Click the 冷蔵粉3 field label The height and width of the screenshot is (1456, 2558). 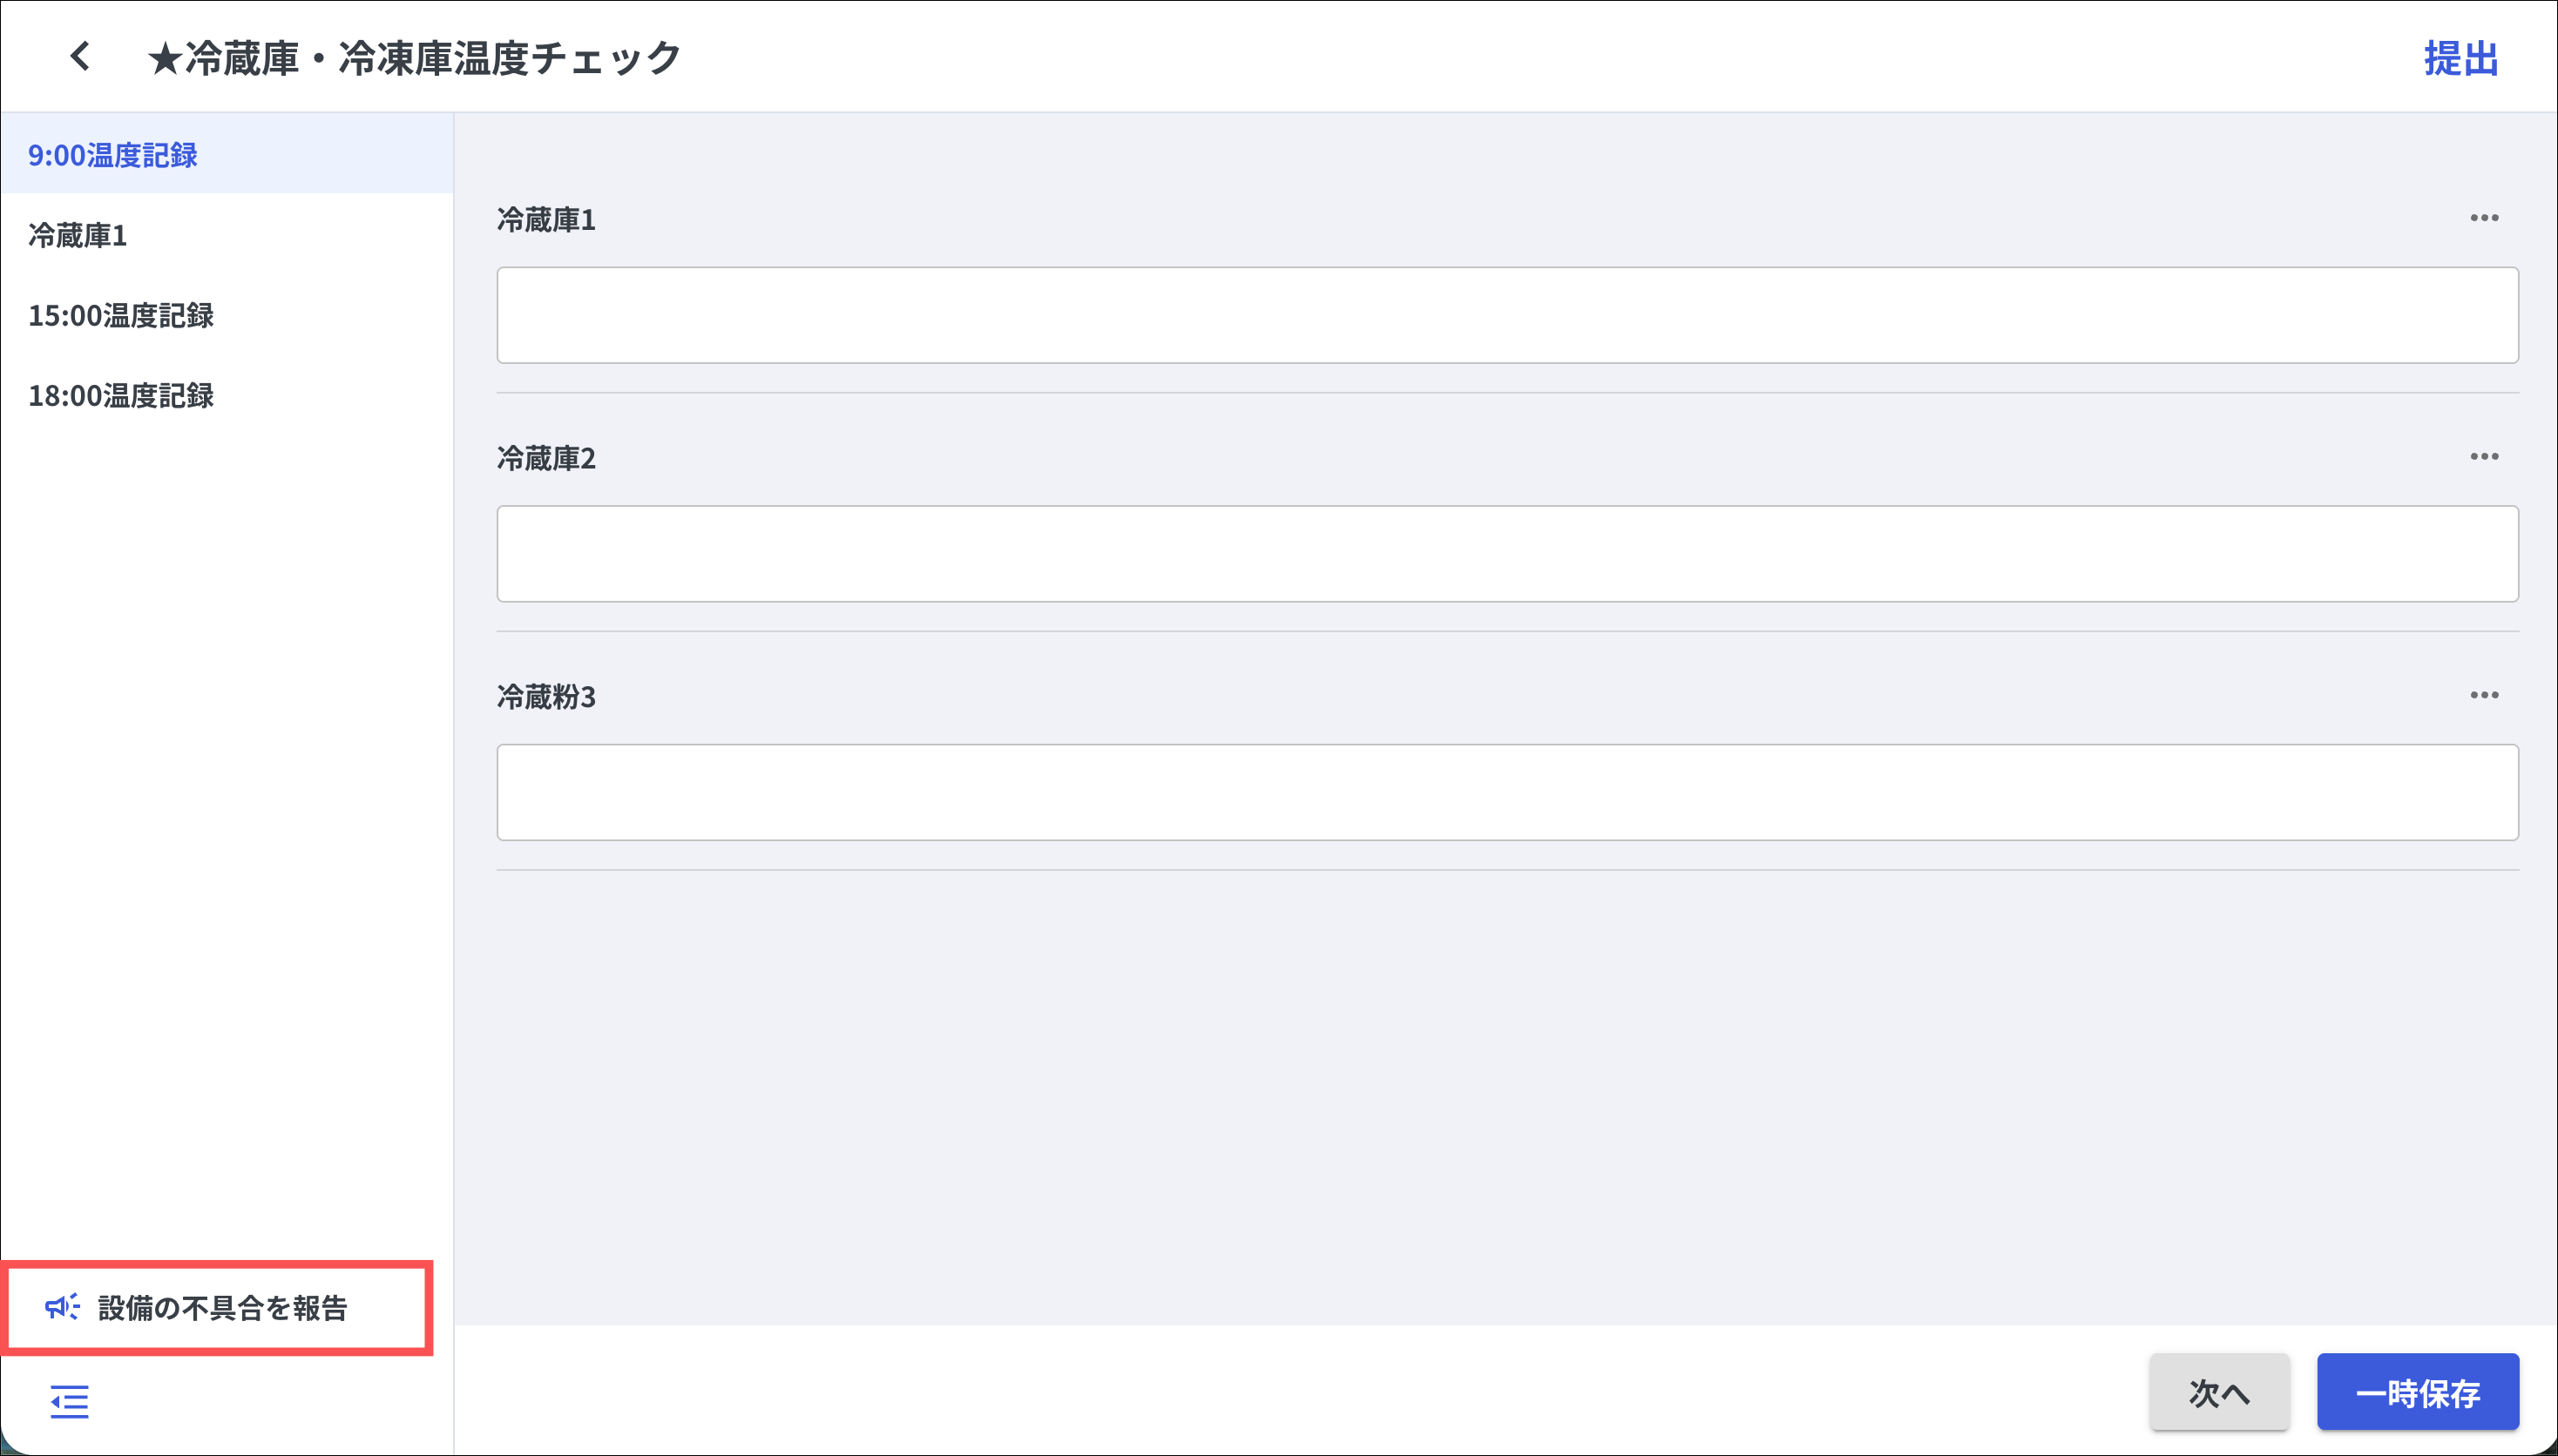[546, 697]
